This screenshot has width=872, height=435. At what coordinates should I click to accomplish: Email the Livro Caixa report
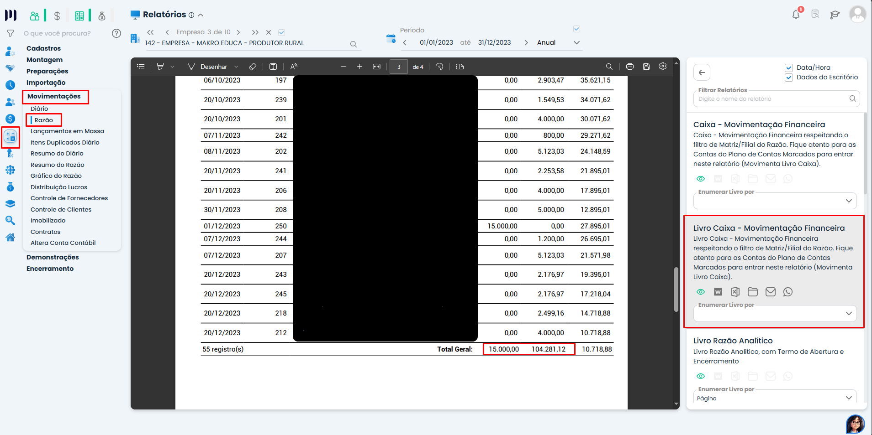coord(771,292)
